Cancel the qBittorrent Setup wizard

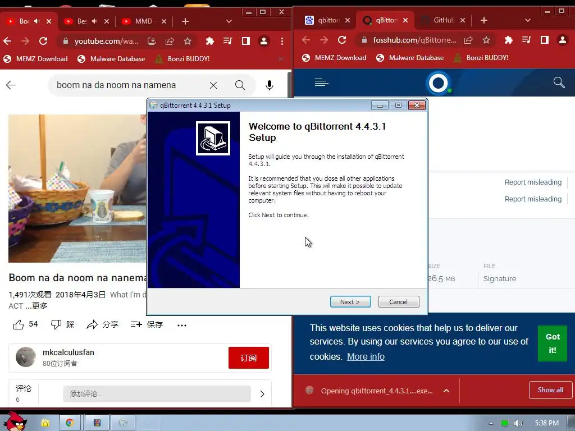pyautogui.click(x=398, y=301)
